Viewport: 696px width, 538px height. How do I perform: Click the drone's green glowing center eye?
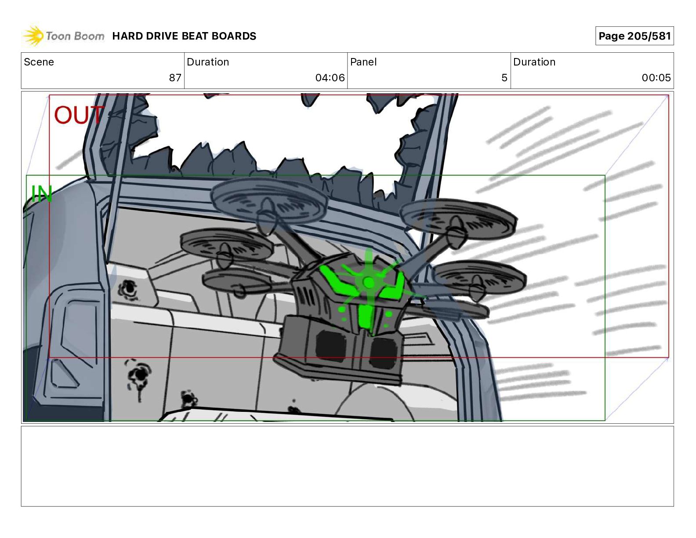[368, 283]
